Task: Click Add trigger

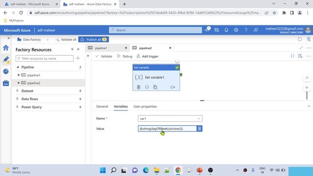Action: click(148, 57)
